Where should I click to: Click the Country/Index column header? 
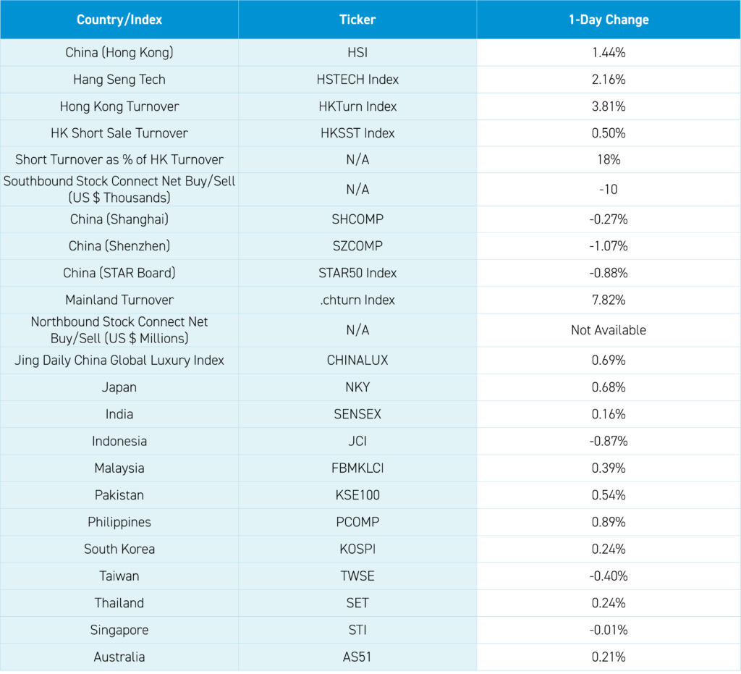pos(119,20)
